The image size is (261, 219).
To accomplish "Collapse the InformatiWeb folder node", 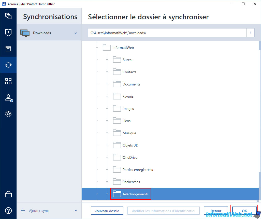I will (x=97, y=48).
